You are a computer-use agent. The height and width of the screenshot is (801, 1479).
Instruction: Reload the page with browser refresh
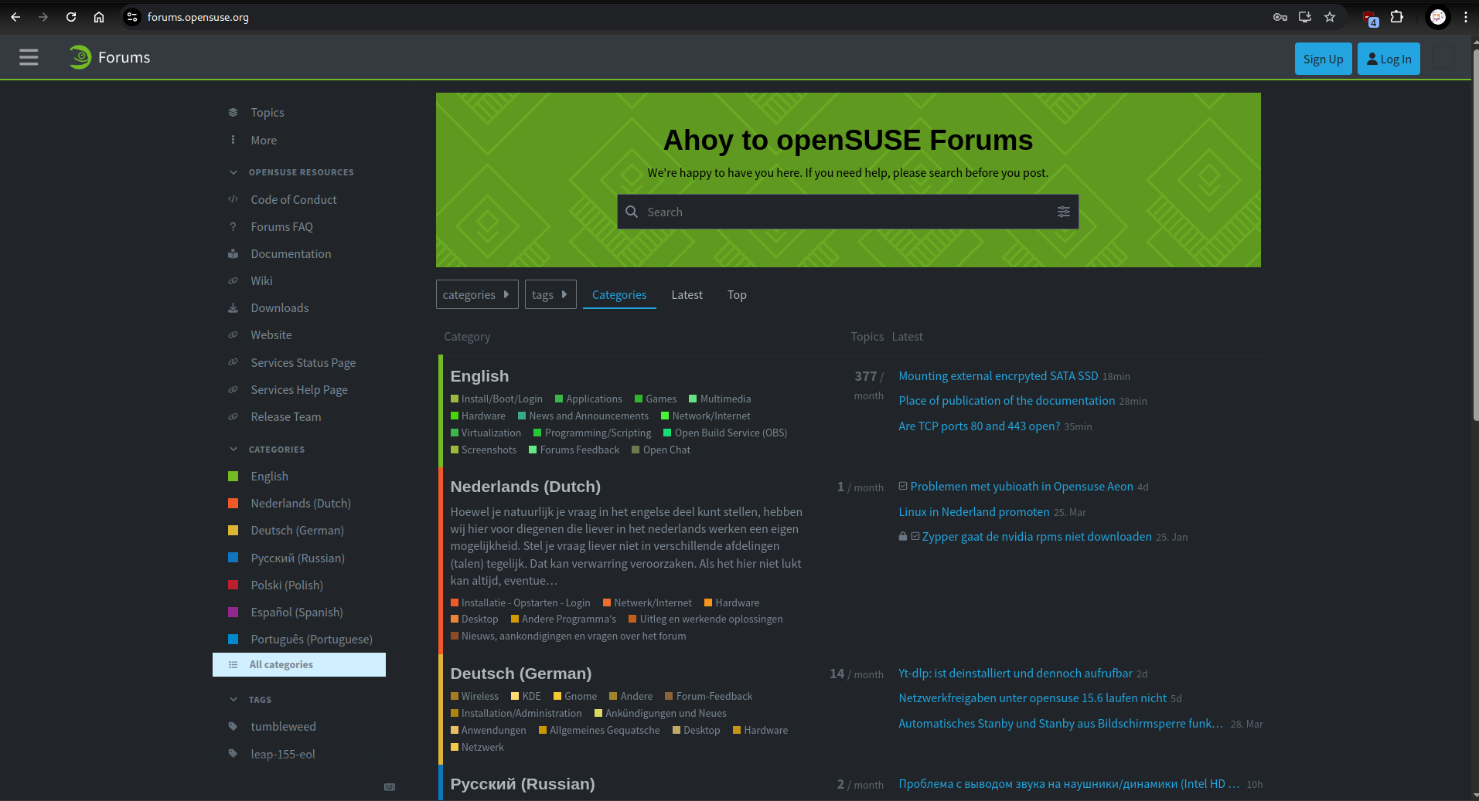[71, 17]
